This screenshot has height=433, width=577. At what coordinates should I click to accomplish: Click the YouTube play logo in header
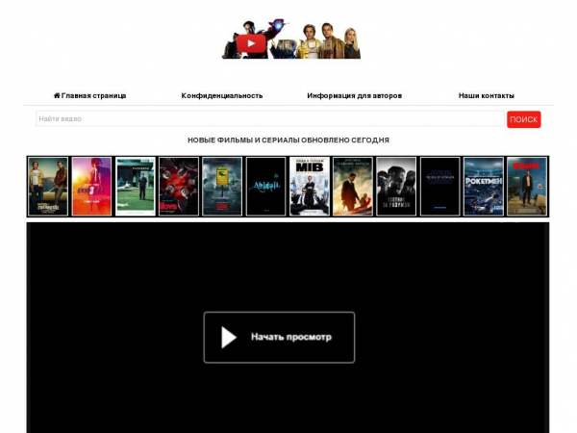[251, 43]
